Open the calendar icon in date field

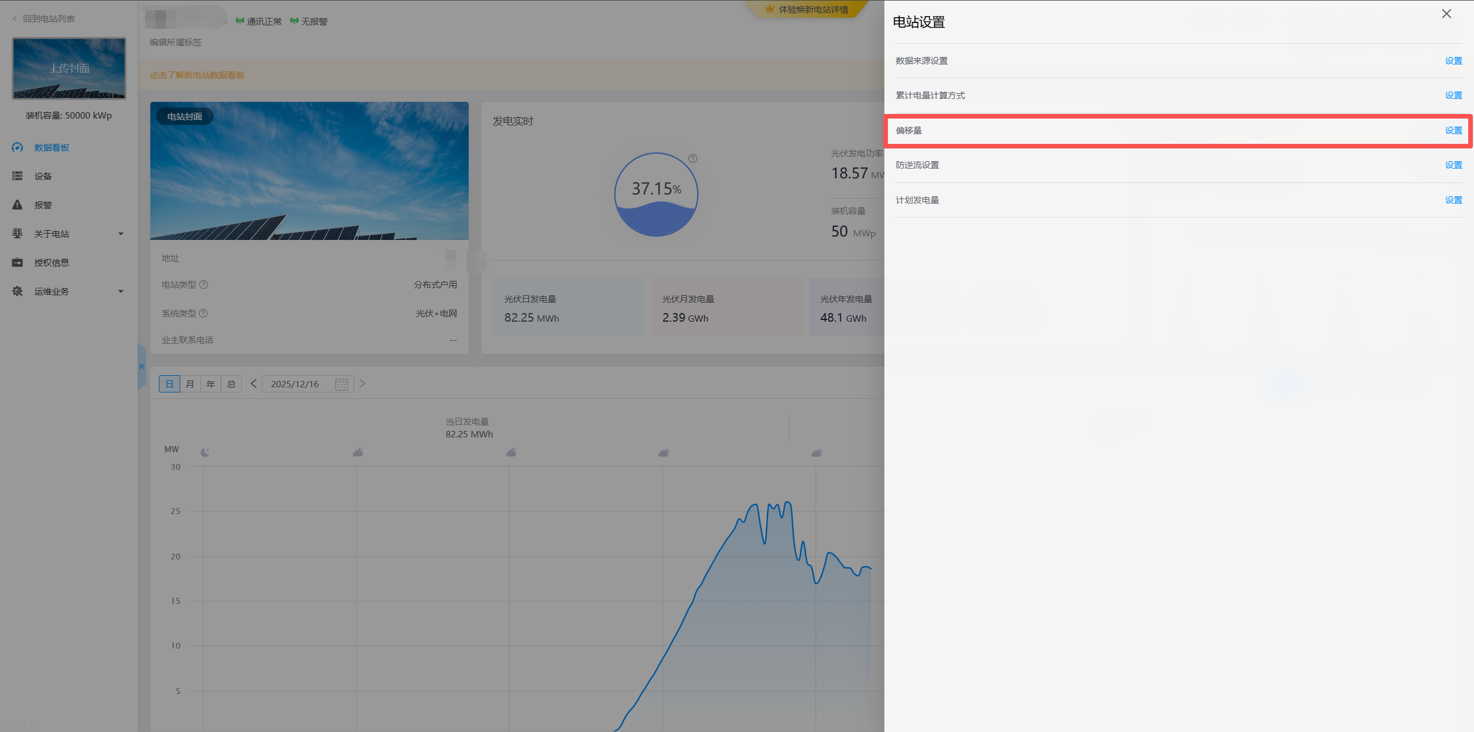(x=341, y=384)
